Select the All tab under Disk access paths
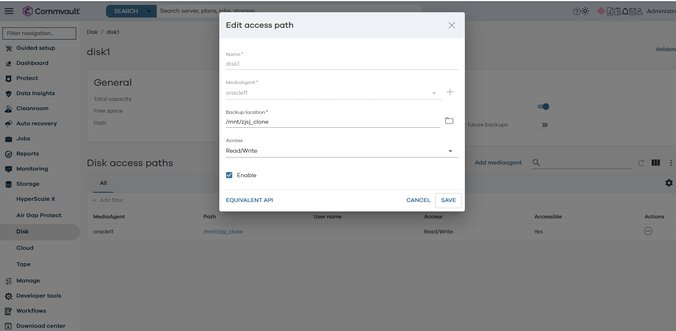676x331 pixels. pos(104,183)
